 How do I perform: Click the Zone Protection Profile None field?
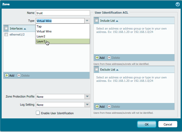(60, 97)
